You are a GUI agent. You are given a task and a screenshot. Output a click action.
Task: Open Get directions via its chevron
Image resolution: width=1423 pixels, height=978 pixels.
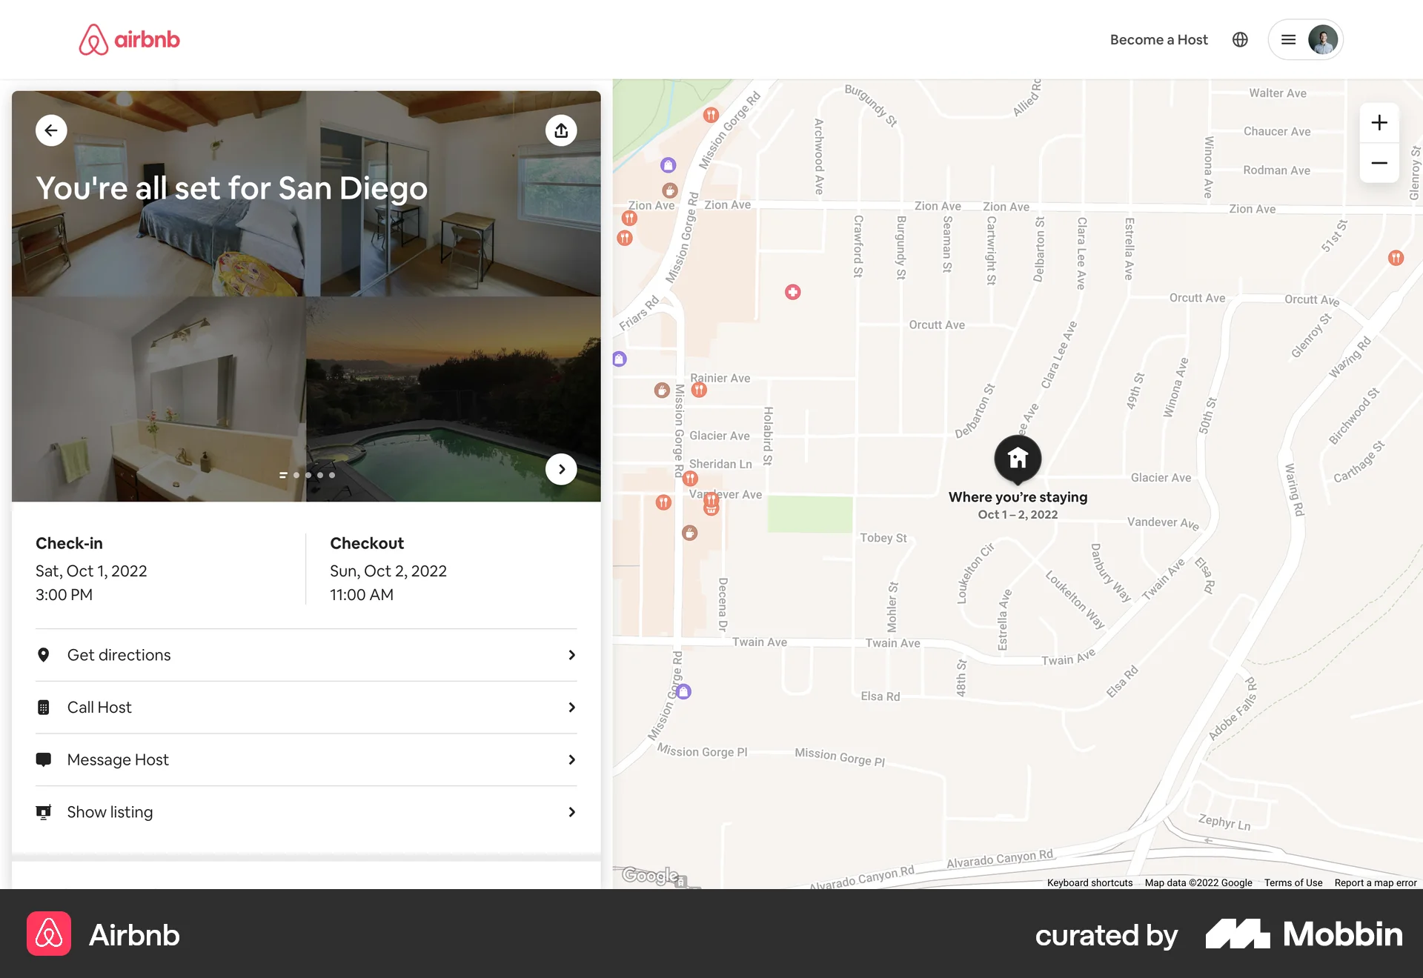571,655
